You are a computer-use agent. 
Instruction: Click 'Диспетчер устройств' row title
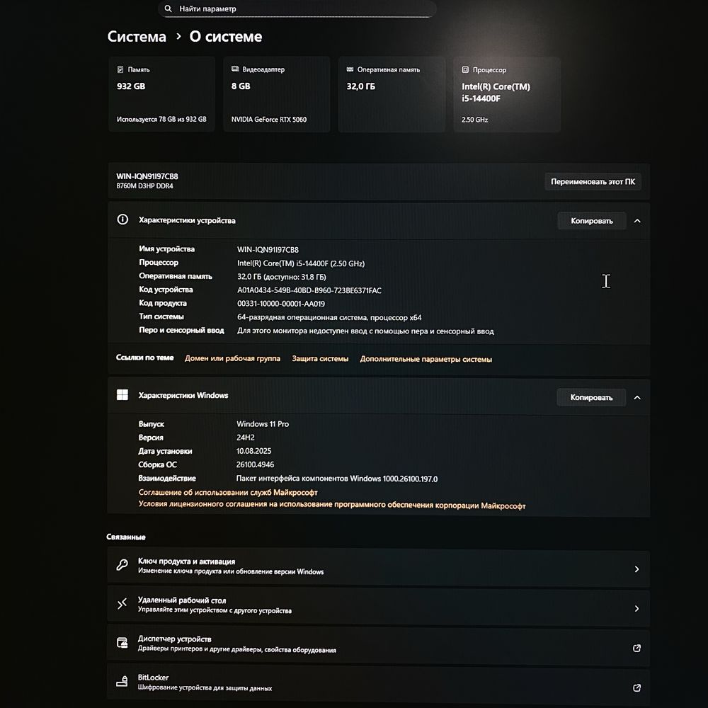[174, 639]
